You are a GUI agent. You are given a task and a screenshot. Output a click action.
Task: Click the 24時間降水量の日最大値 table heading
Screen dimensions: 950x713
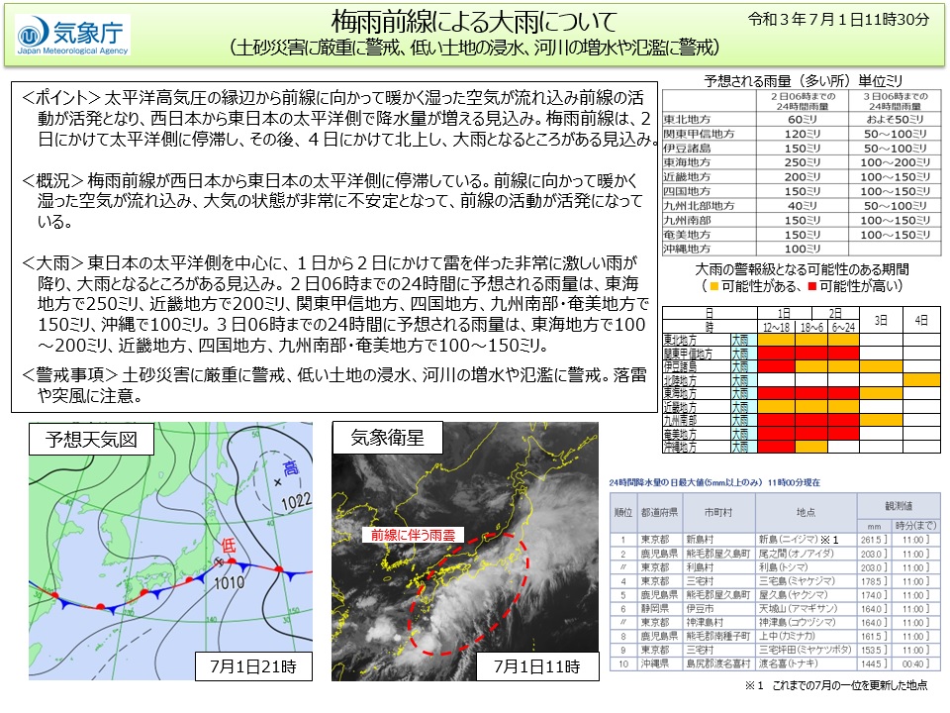pyautogui.click(x=714, y=482)
